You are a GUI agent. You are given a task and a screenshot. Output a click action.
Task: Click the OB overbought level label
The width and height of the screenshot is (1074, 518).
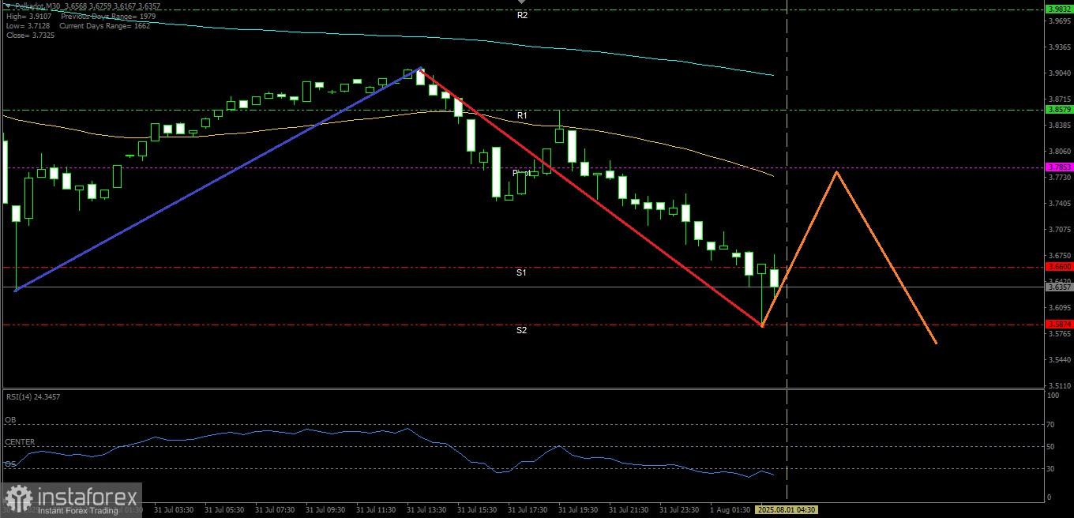click(x=10, y=420)
